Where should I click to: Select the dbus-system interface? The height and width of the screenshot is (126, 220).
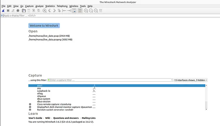[117, 99]
